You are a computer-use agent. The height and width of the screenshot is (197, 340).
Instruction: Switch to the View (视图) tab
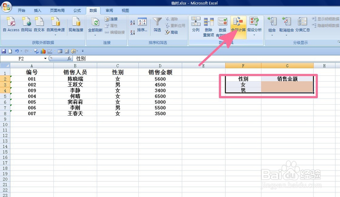pyautogui.click(x=125, y=11)
